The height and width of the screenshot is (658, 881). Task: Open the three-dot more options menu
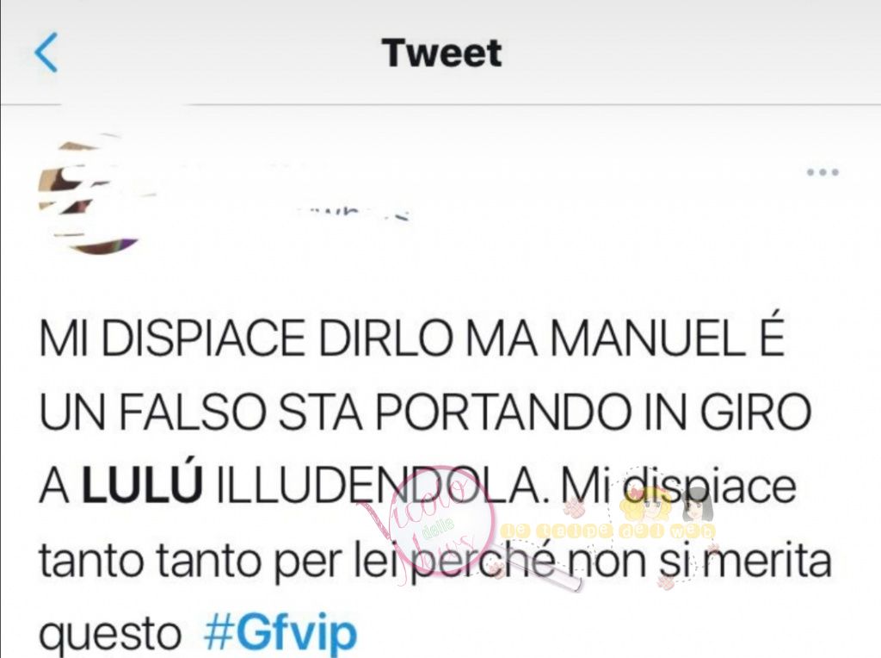click(x=822, y=172)
